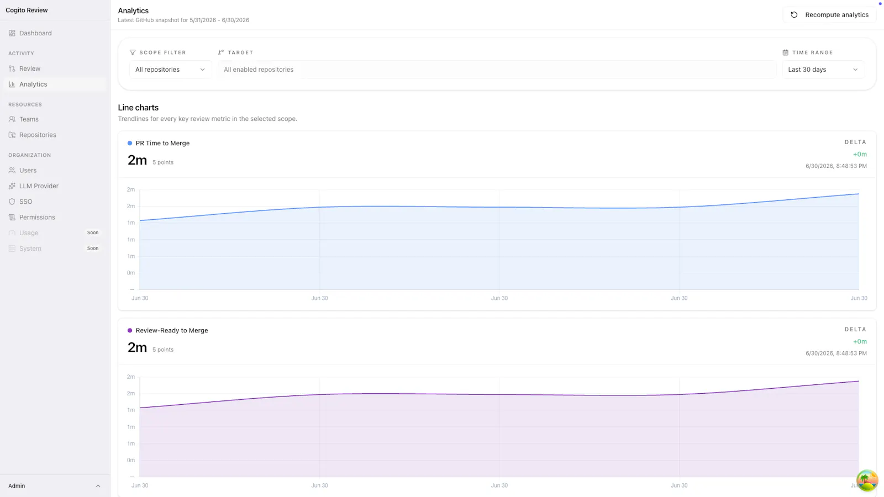The image size is (884, 497).
Task: Select Analytics in the sidebar
Action: [x=55, y=84]
